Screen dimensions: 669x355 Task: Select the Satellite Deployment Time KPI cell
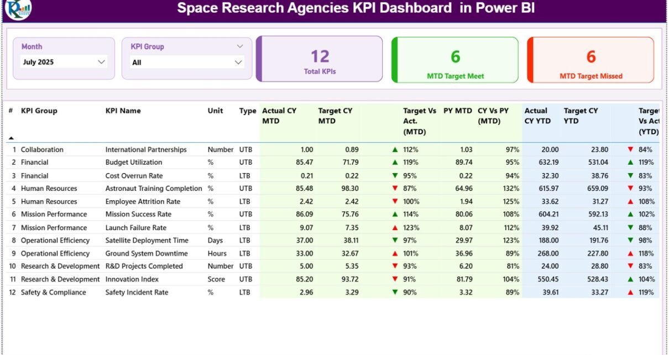147,240
